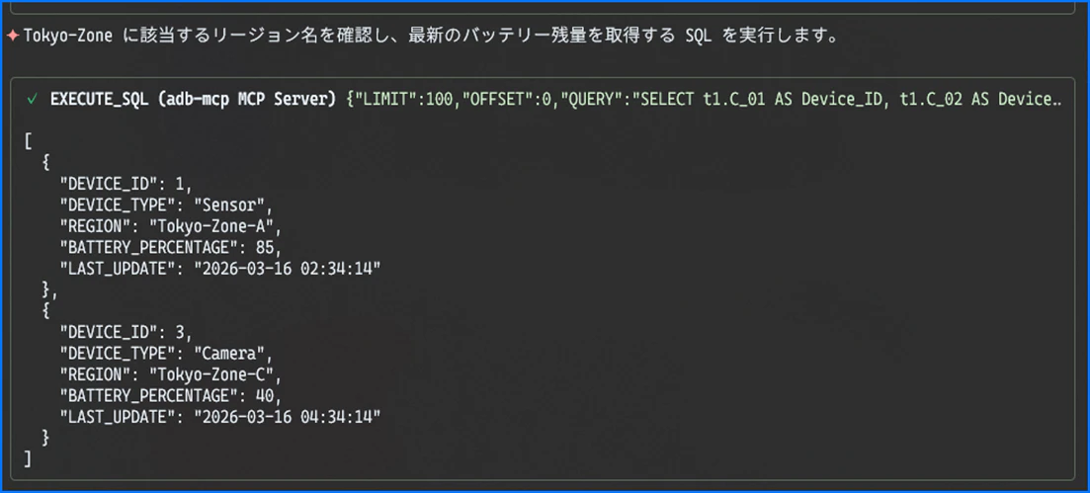The width and height of the screenshot is (1090, 493).
Task: Click the Japanese message about Tokyo-Zone SQL
Action: [x=430, y=37]
